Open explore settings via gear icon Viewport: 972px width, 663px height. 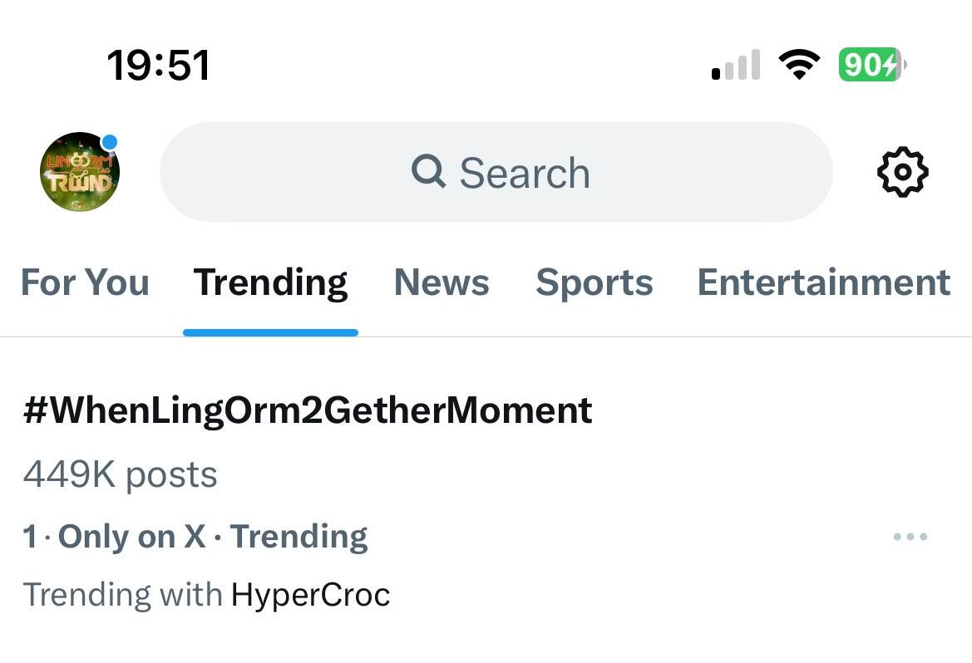tap(902, 172)
